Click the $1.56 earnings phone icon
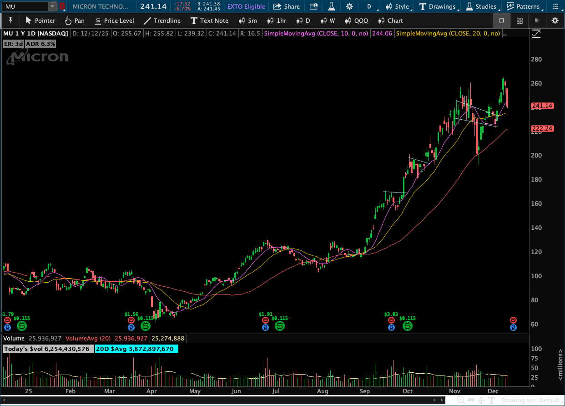The height and width of the screenshot is (406, 565). 131,320
